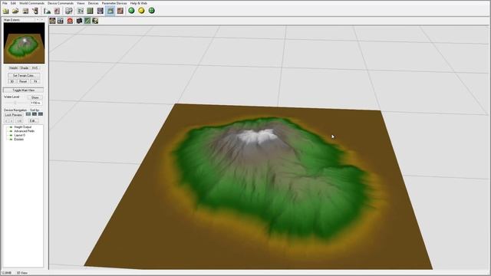Click the last icon in view toolbar
Image resolution: width=491 pixels, height=276 pixels.
(95, 21)
